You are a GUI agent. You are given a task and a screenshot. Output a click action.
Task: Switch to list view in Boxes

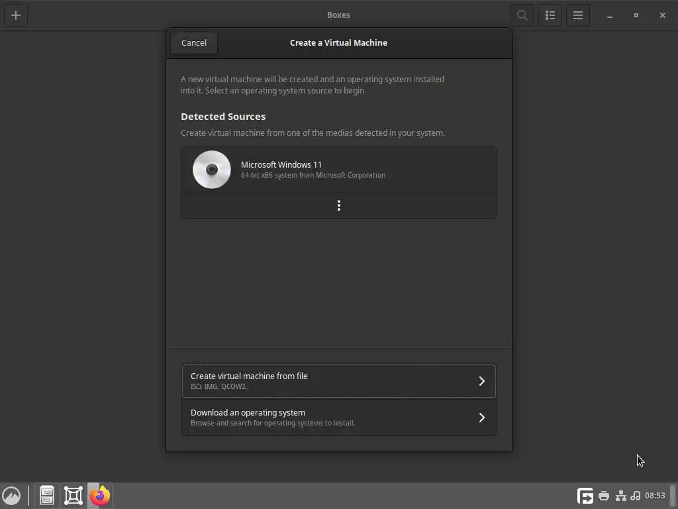[x=550, y=15]
